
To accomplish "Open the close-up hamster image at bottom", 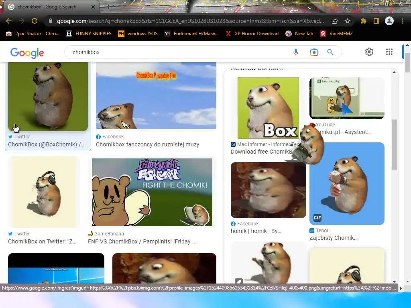I will [x=164, y=268].
